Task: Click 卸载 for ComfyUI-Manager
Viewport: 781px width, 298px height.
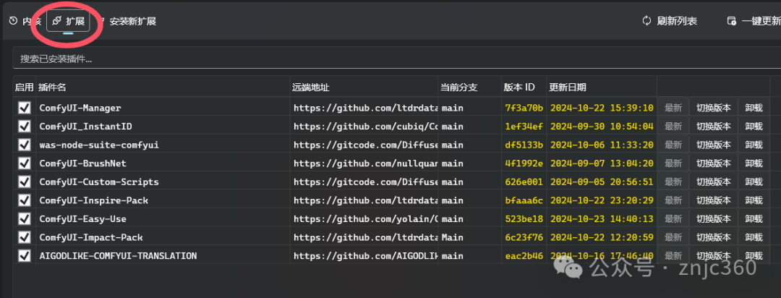Action: [x=754, y=108]
